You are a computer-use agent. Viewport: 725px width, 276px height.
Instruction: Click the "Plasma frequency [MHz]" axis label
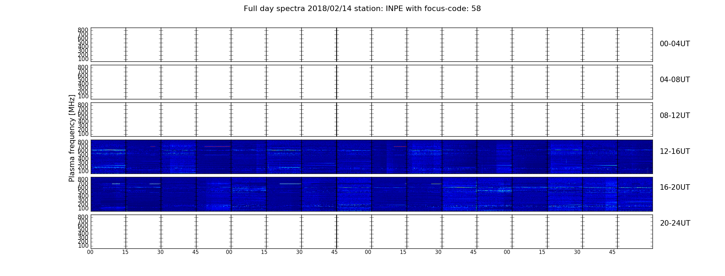pyautogui.click(x=72, y=138)
